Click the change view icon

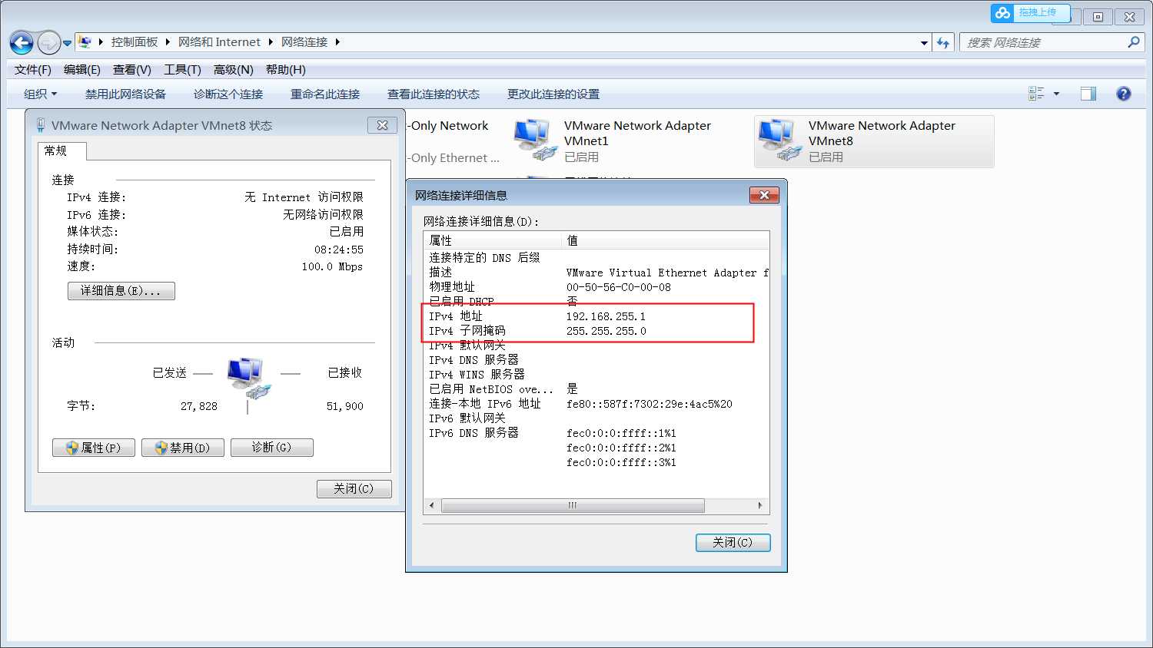[x=1036, y=94]
